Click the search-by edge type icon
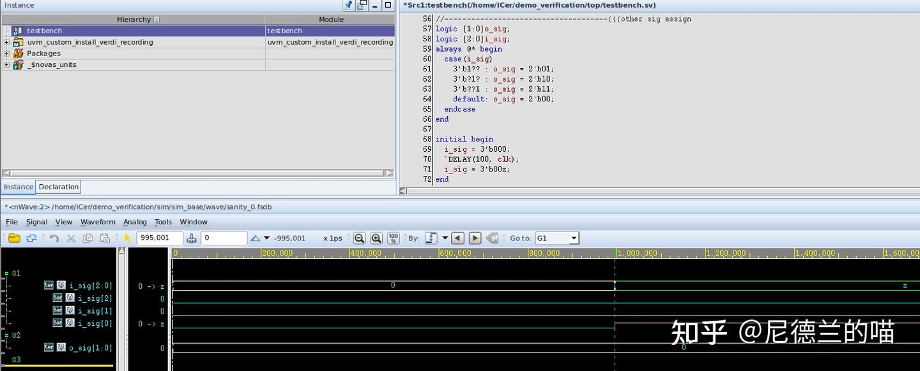 pyautogui.click(x=431, y=238)
